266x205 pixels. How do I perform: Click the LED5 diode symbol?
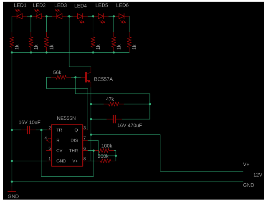(x=101, y=16)
